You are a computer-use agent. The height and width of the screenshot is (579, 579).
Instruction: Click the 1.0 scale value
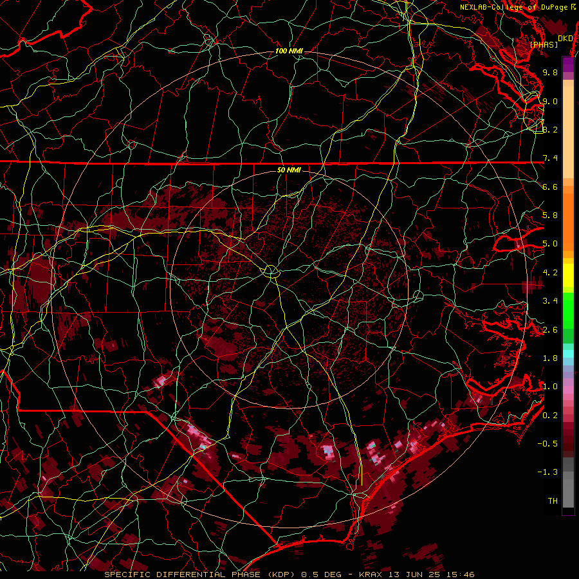[550, 387]
